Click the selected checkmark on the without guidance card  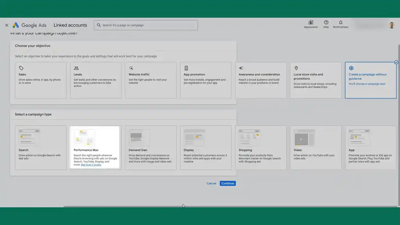point(396,62)
